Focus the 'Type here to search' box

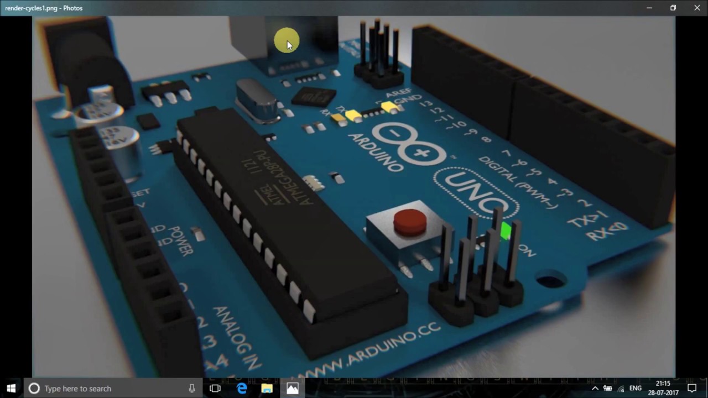pyautogui.click(x=112, y=389)
